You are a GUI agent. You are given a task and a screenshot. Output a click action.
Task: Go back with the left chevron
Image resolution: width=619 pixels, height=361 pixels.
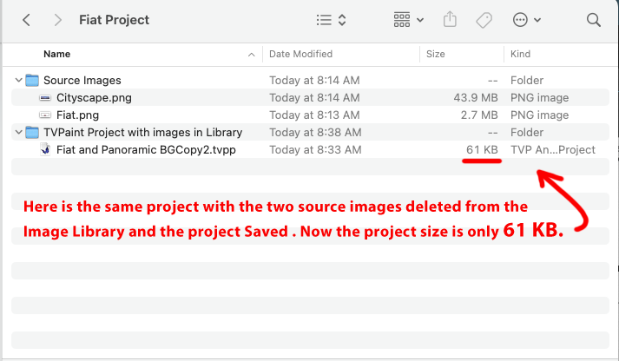click(x=26, y=20)
